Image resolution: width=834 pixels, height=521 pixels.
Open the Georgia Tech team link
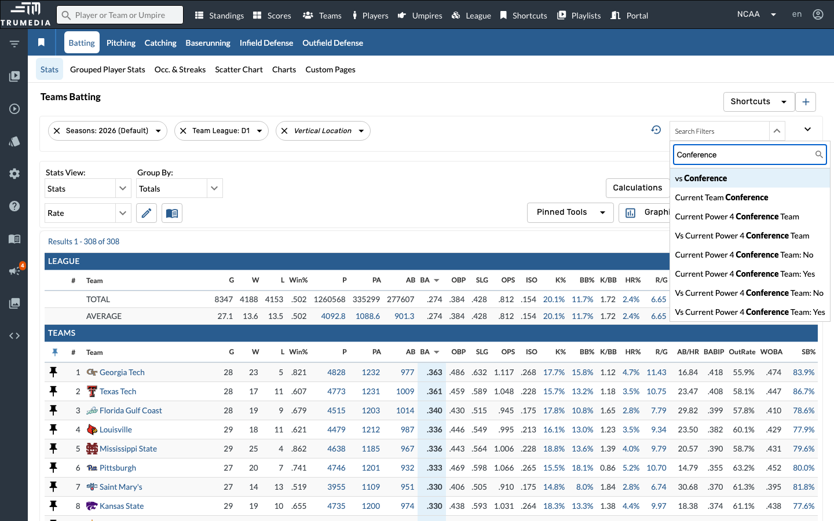click(x=122, y=372)
